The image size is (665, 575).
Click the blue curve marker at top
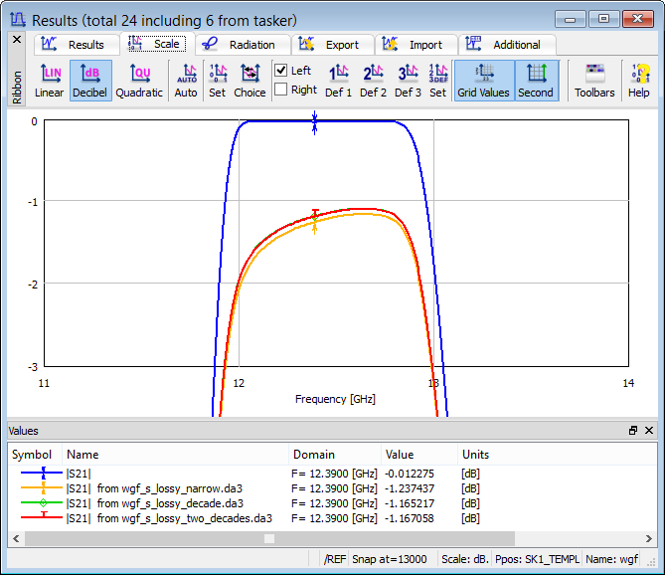tap(314, 122)
